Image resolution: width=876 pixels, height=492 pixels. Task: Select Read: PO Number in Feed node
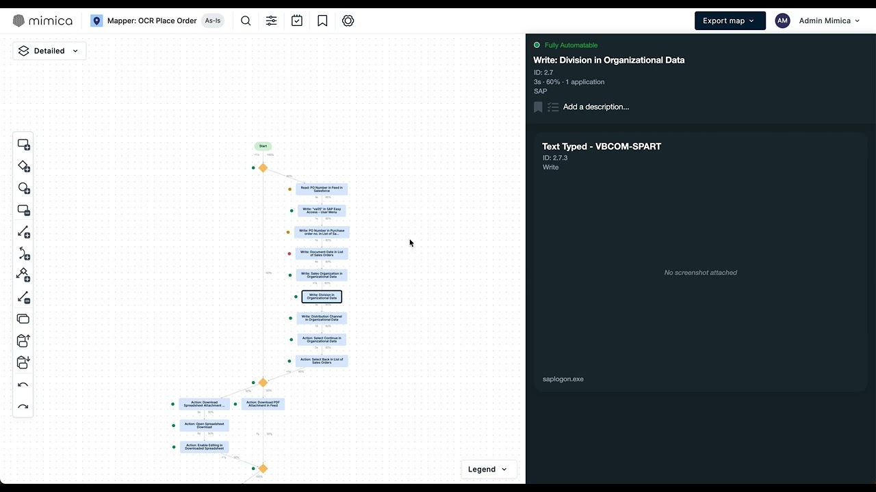pyautogui.click(x=322, y=189)
